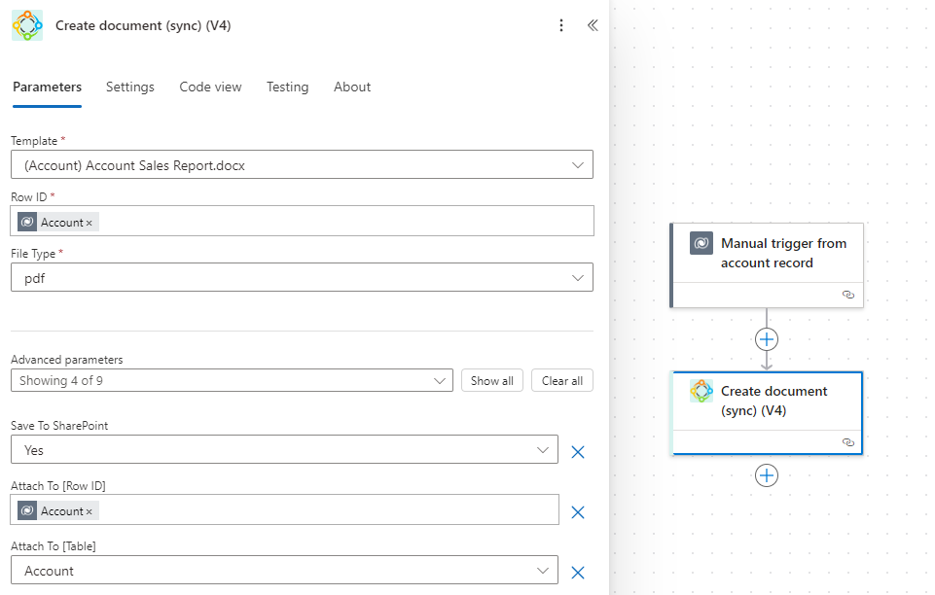Click the Dataverse icon in Row ID token
Viewport: 935px width, 595px height.
tap(27, 223)
